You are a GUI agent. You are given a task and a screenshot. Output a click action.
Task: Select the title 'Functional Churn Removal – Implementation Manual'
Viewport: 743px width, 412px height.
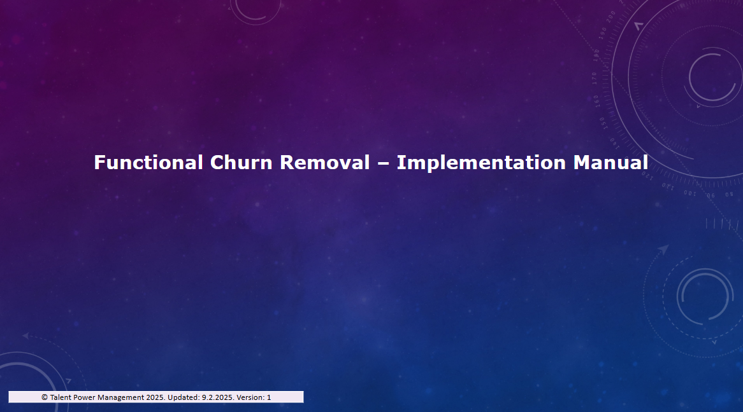(371, 163)
